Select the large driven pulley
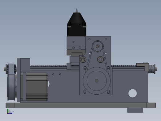 click(97, 81)
